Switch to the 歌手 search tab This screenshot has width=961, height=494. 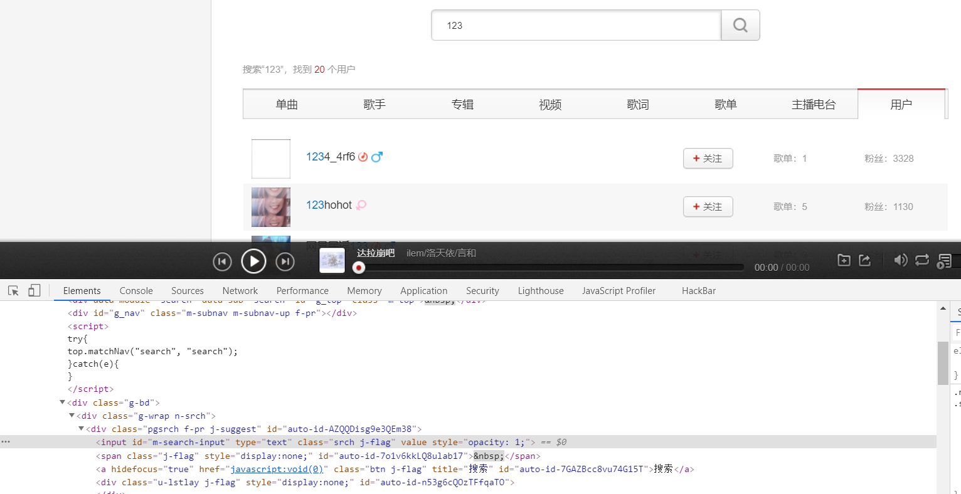click(x=374, y=105)
